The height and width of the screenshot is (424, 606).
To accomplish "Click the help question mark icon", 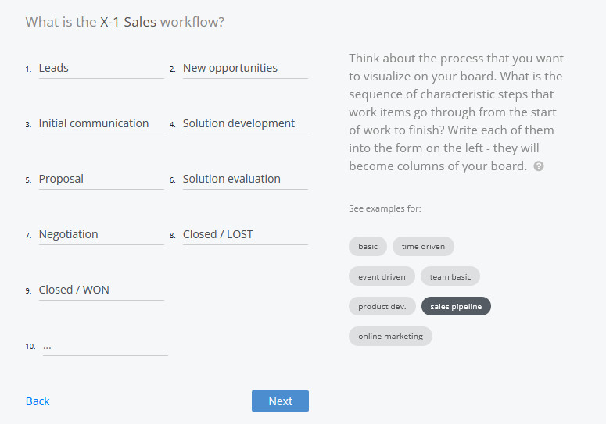I will pyautogui.click(x=539, y=166).
